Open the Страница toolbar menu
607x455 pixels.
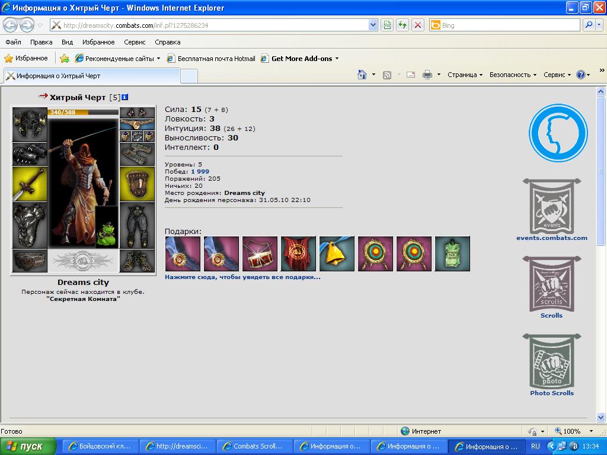pos(465,75)
